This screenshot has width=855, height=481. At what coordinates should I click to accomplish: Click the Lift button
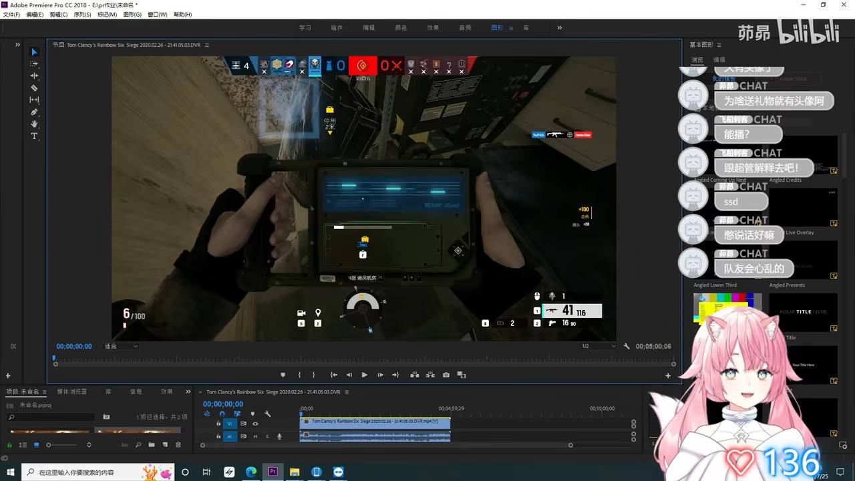click(415, 375)
